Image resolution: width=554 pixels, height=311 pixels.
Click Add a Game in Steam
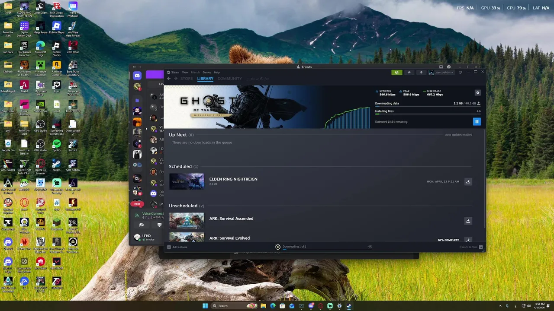pos(177,247)
